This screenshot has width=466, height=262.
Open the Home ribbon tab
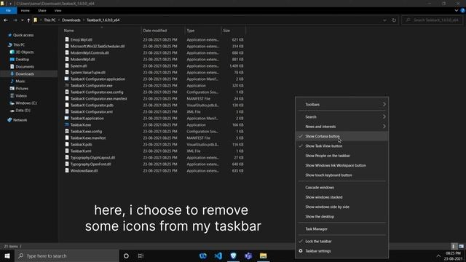pos(25,10)
